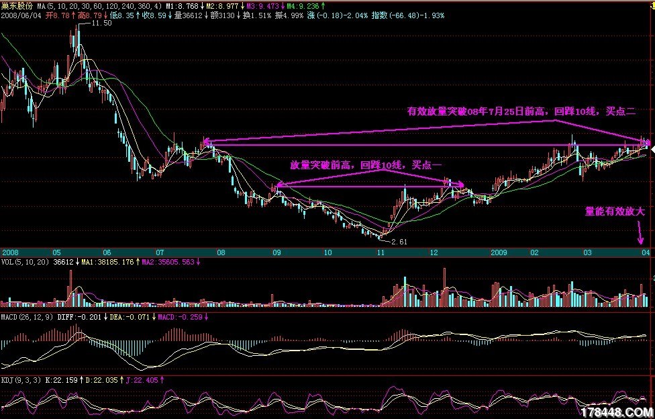Click the 2008/06/04 date readout
The image size is (655, 419).
[21, 14]
